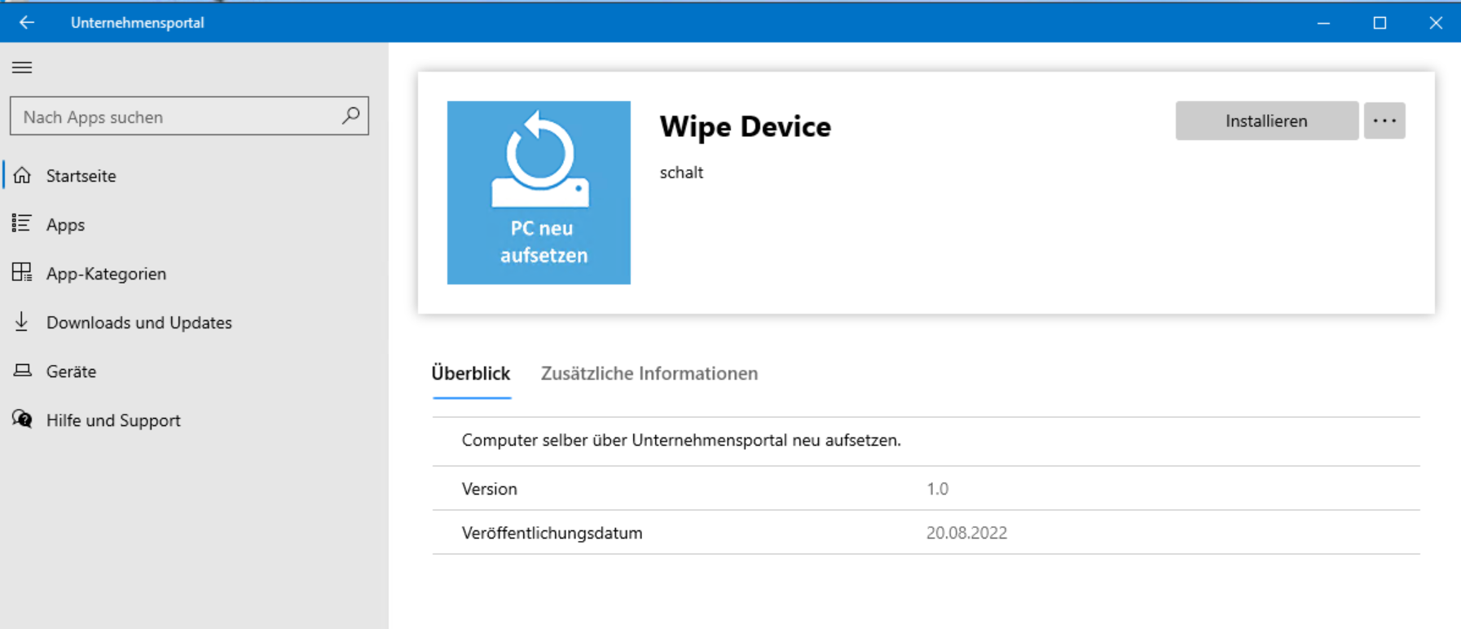Open the three-dots more options menu
Viewport: 1461px width, 629px height.
pyautogui.click(x=1384, y=121)
